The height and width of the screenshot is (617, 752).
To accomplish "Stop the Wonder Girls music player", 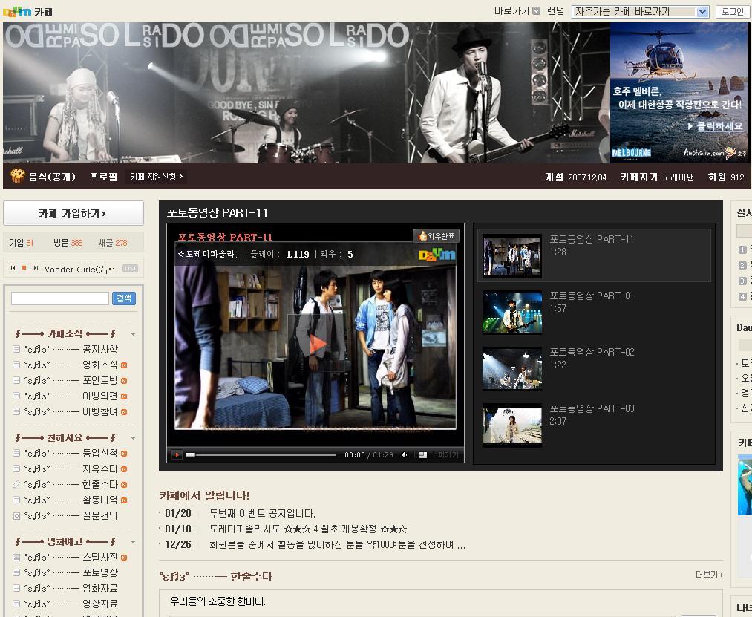I will tap(24, 268).
